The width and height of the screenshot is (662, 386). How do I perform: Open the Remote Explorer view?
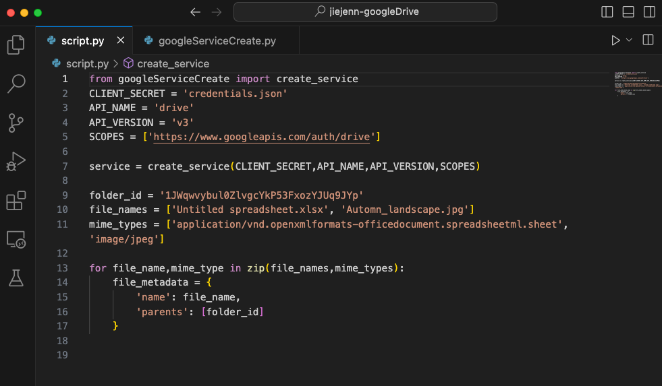[x=16, y=239]
